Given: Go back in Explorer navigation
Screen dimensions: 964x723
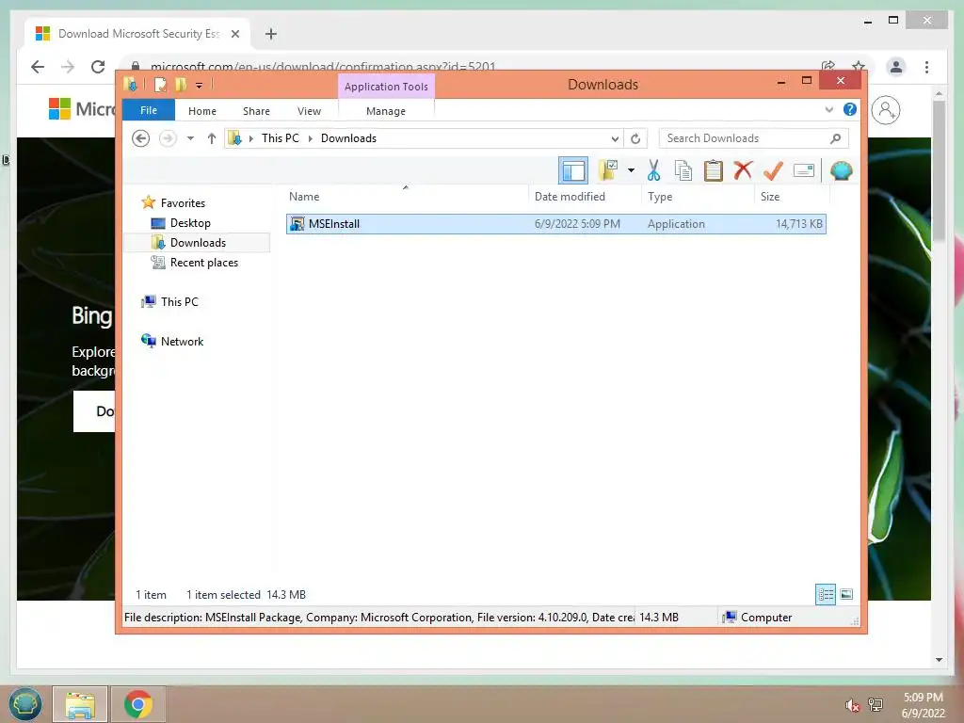Looking at the screenshot, I should [x=141, y=138].
